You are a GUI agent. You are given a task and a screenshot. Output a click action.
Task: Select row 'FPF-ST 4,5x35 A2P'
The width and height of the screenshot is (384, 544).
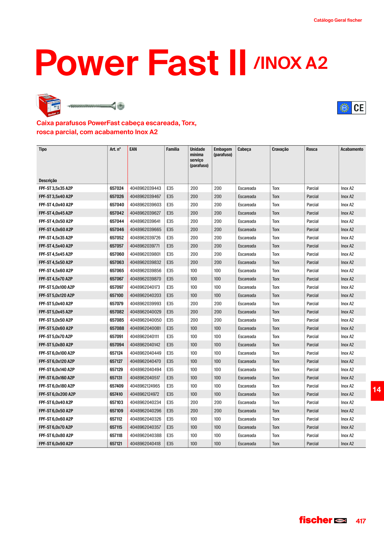[x=201, y=238]
